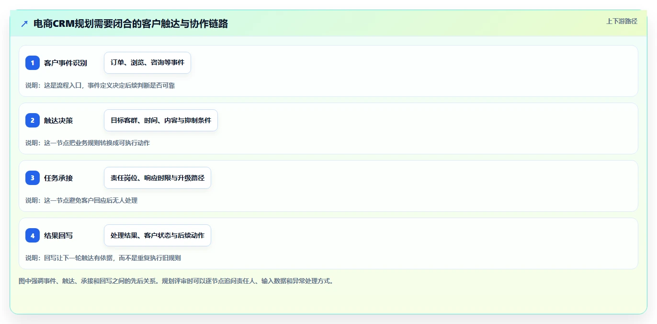Click step badge number 3

33,178
